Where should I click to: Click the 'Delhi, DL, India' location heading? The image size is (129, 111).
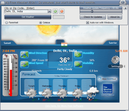pyautogui.click(x=65, y=51)
